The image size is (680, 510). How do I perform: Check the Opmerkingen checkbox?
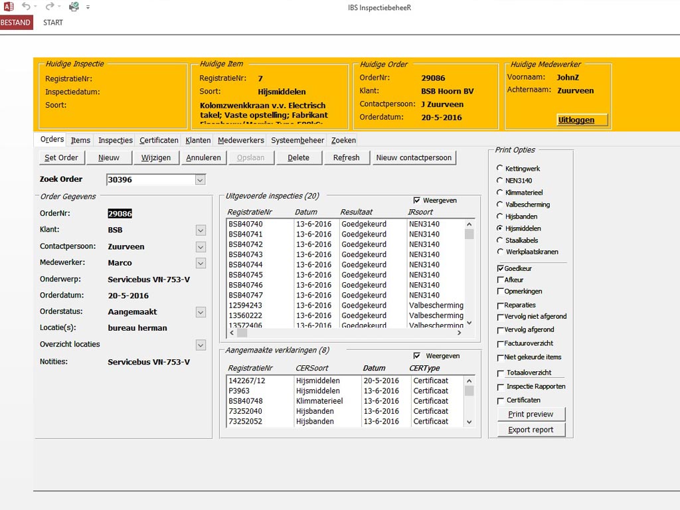click(501, 291)
